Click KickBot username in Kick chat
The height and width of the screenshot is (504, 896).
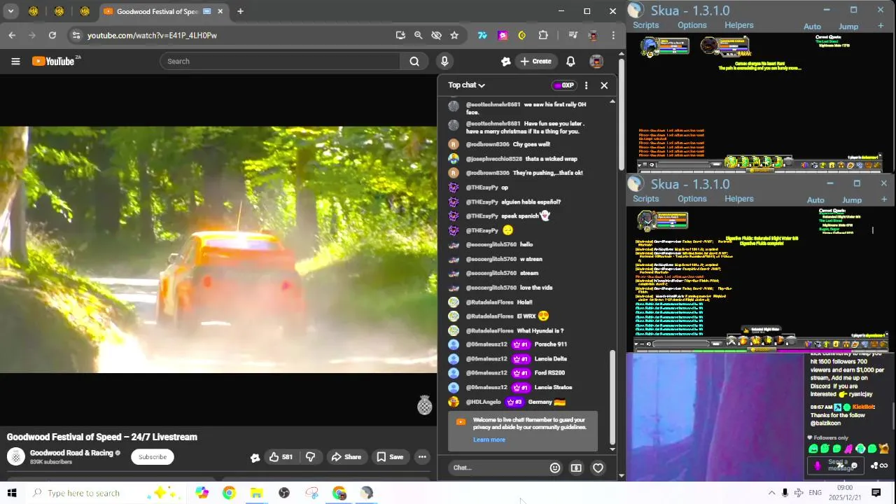coord(863,407)
